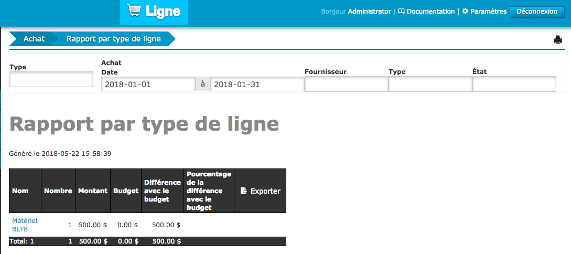Sort by the Nombre column header

tap(58, 191)
